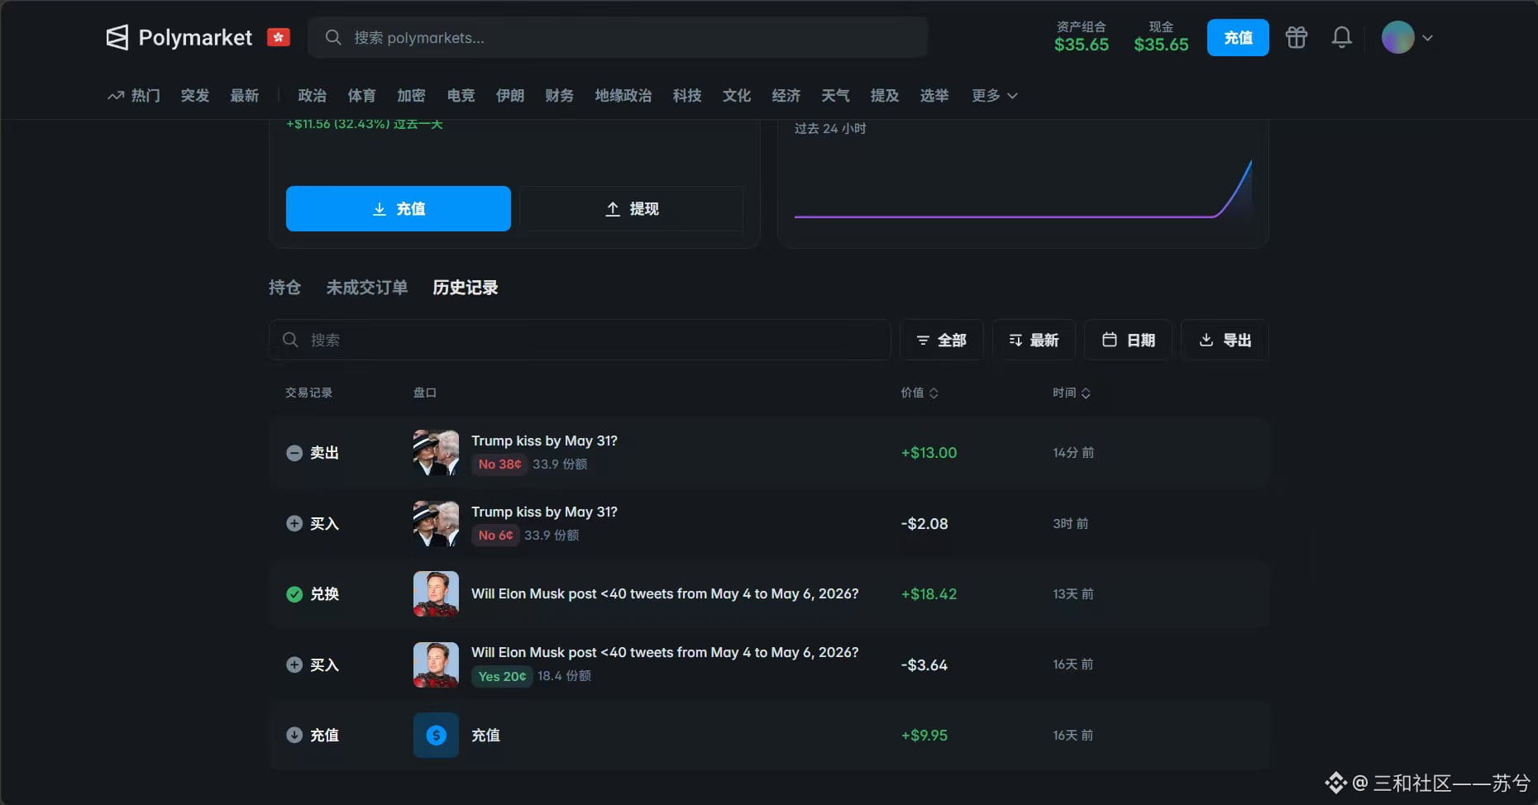
Task: Click the polymarkets search field
Action: click(x=618, y=37)
